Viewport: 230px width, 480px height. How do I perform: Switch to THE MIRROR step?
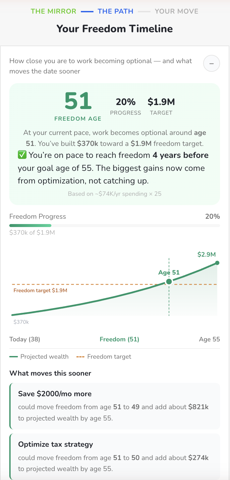coord(53,11)
